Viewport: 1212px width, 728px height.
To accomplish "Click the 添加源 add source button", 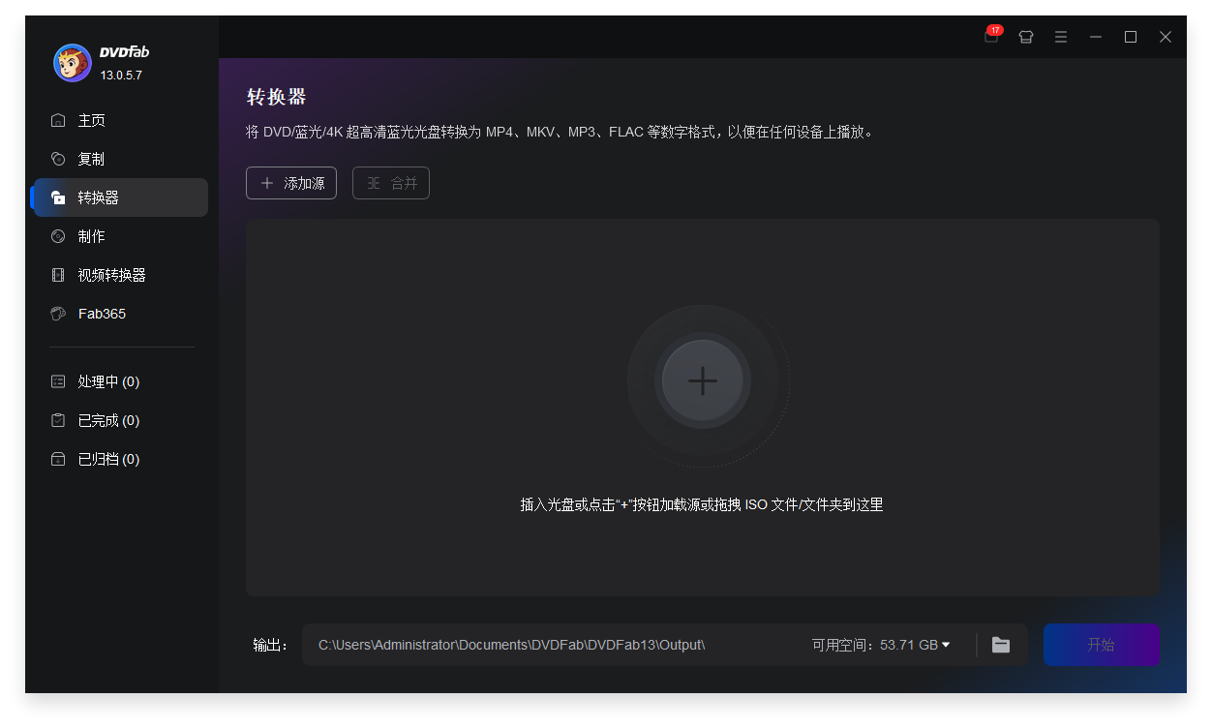I will click(290, 183).
